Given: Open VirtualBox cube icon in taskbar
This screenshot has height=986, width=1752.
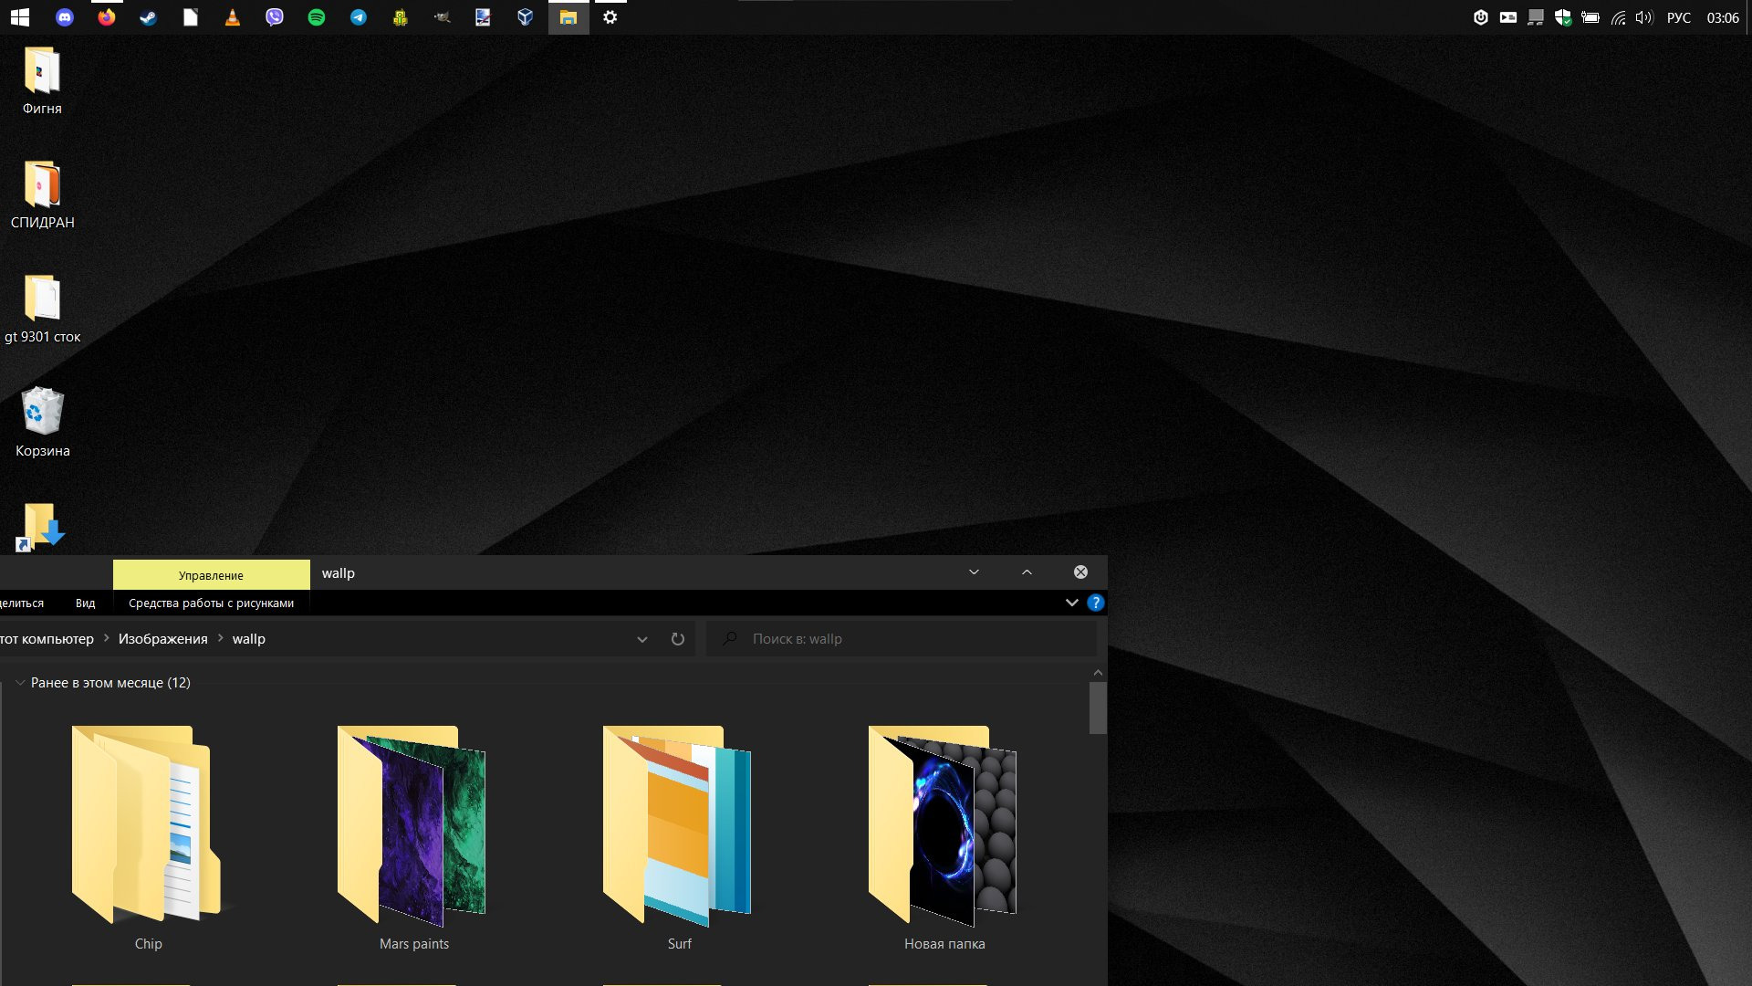Looking at the screenshot, I should tap(525, 17).
